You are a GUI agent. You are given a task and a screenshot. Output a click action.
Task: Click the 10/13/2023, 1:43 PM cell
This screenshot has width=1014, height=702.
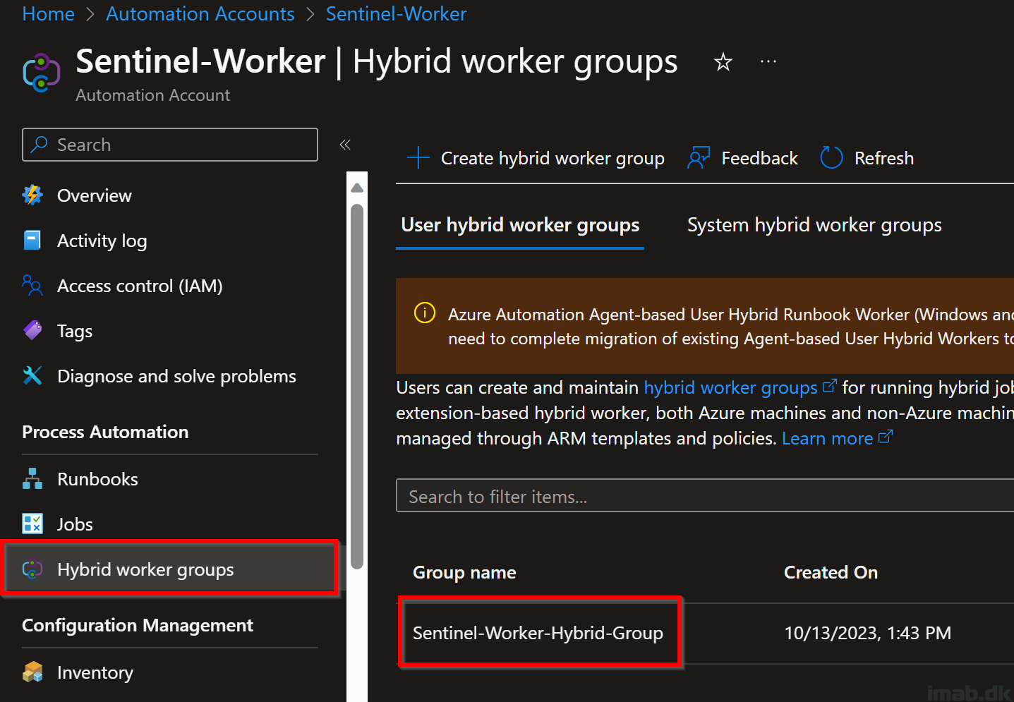point(867,633)
